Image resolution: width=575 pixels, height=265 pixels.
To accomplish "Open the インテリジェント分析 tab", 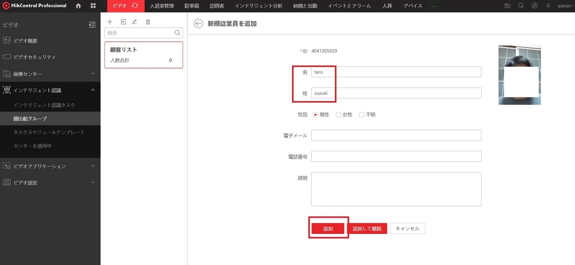I will pyautogui.click(x=258, y=6).
